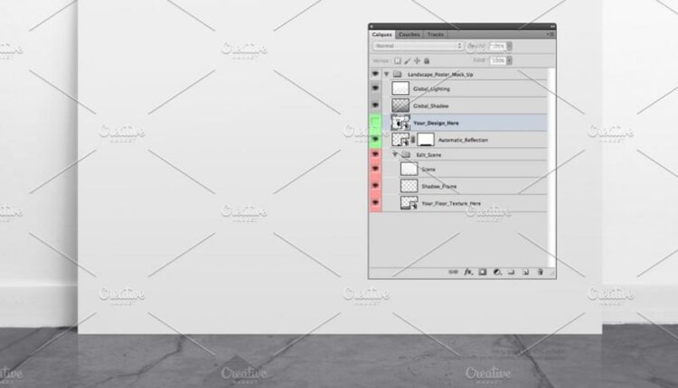
Task: Delete layer with trash icon
Action: click(540, 271)
